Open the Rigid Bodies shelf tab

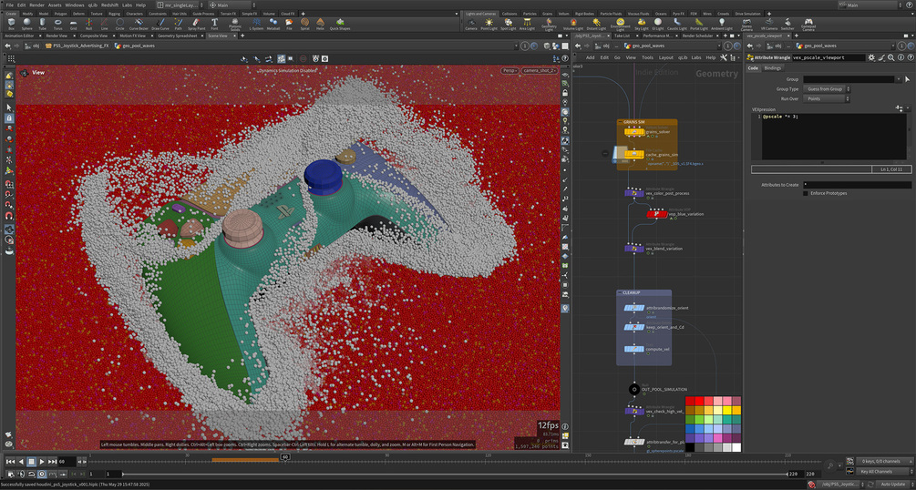[585, 14]
